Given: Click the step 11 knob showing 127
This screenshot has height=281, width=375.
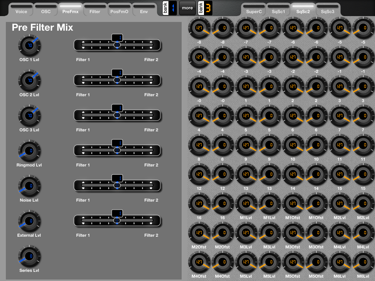Looking at the screenshot, I should click(x=339, y=145).
